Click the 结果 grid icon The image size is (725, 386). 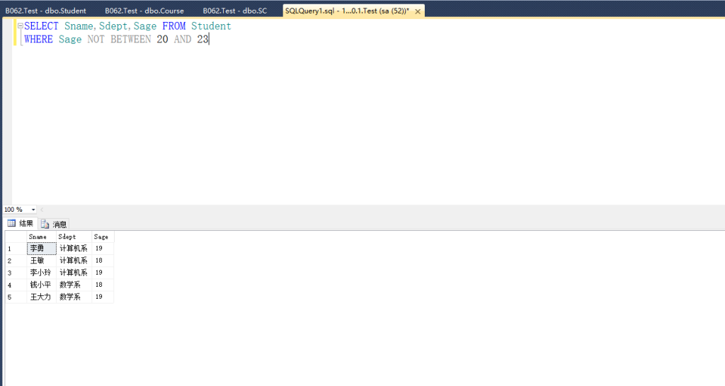[12, 224]
